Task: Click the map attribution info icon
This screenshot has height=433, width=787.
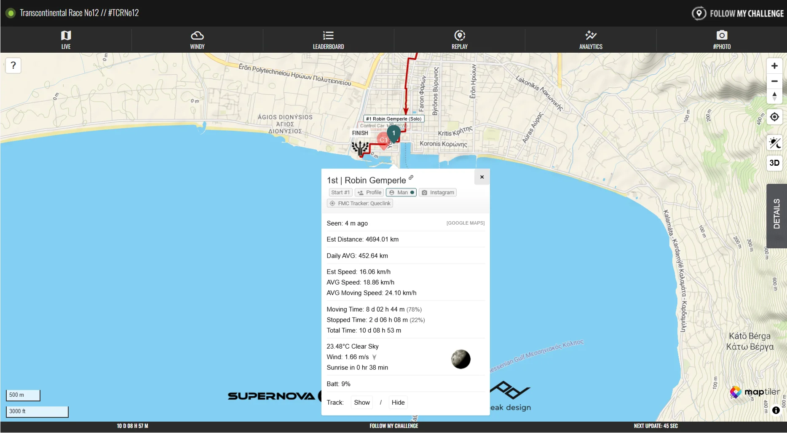Action: pos(776,410)
